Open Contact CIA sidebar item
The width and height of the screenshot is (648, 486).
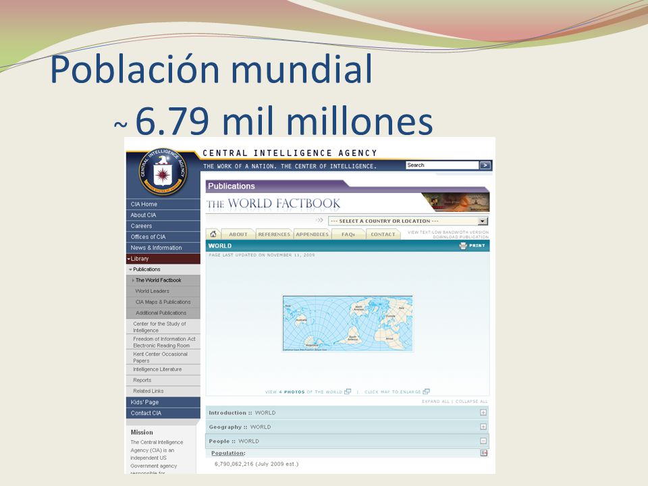tap(163, 413)
